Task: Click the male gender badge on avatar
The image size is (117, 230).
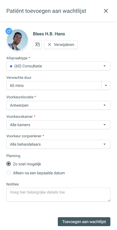Action: 9,31
